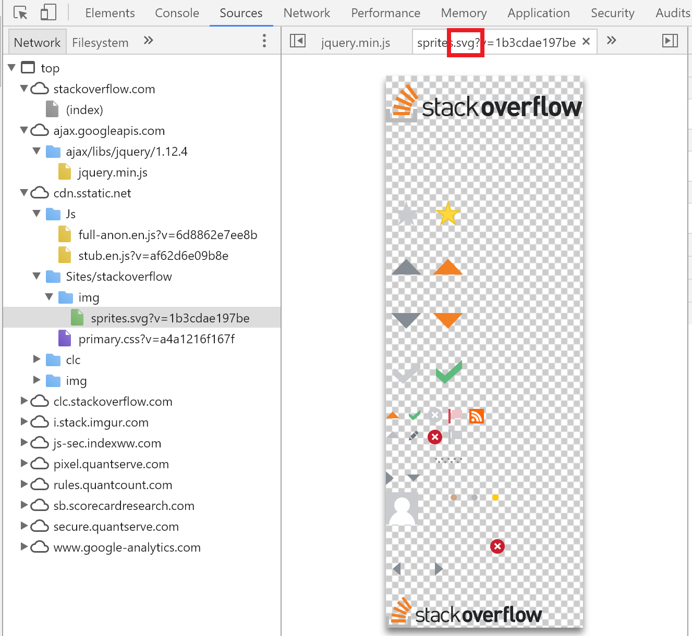Open the three-dot navigator options menu

(x=264, y=41)
